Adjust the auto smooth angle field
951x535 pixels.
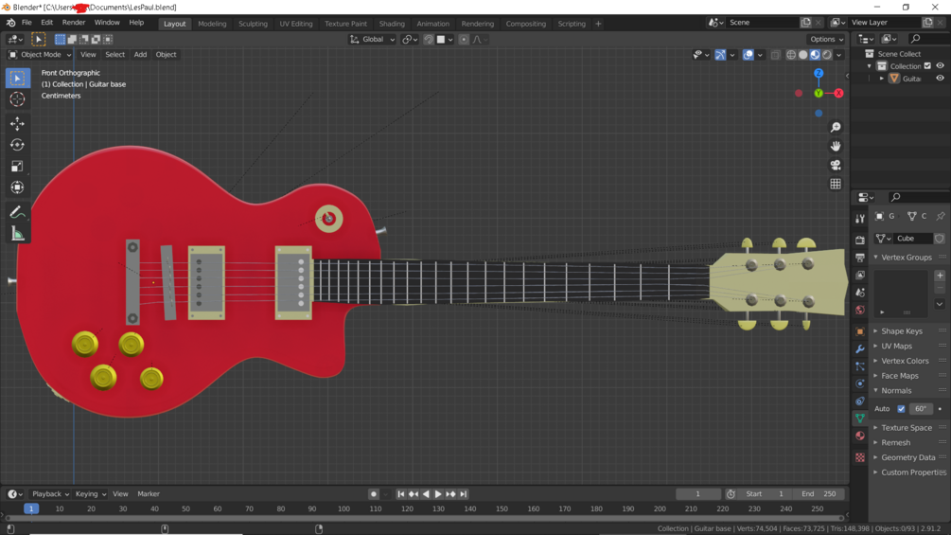[921, 409]
